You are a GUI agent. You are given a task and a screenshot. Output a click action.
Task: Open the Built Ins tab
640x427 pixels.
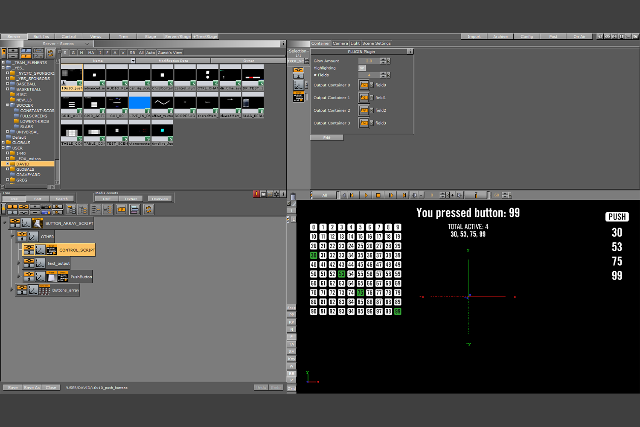tap(41, 37)
